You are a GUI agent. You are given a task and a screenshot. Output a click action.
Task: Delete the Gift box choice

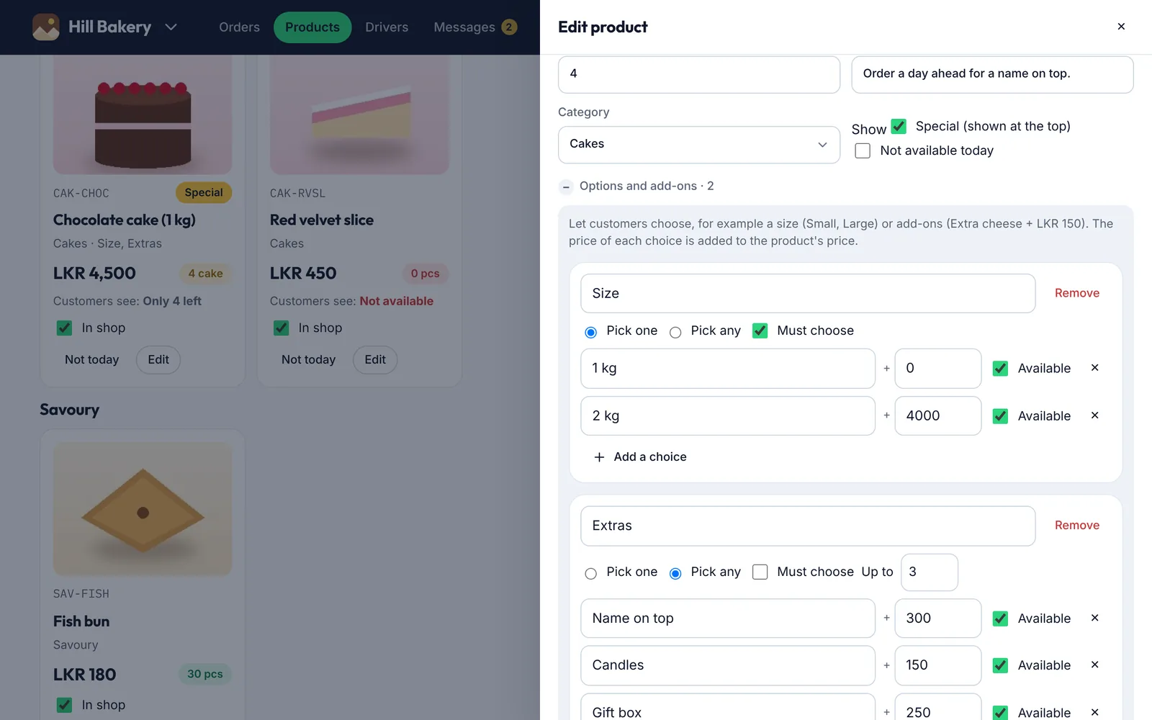click(x=1094, y=712)
